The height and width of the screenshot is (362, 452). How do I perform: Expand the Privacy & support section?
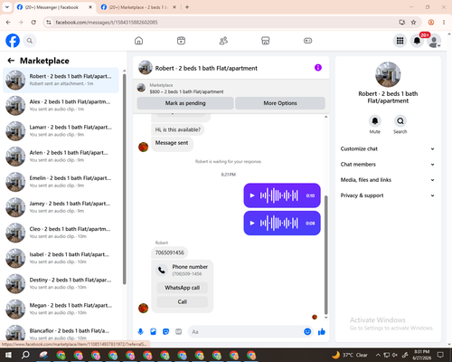coord(388,195)
